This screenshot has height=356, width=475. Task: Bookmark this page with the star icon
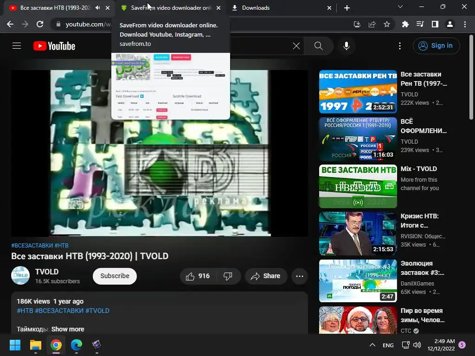click(x=387, y=24)
